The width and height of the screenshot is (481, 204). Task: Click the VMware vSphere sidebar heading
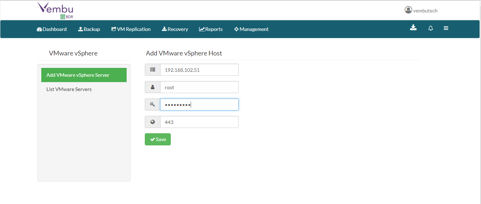(73, 53)
